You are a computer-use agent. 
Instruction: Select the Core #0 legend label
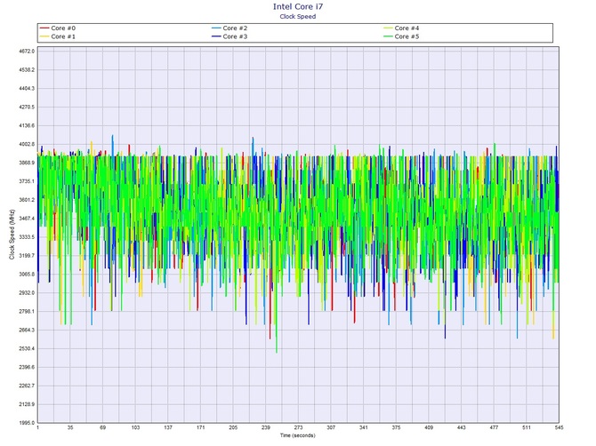64,28
